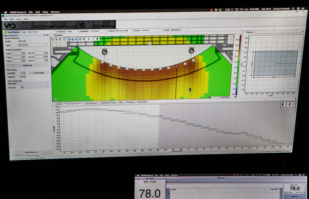The width and height of the screenshot is (309, 199).
Task: Open the VIO S218 value dropdown showing 70
Action: 34,87
